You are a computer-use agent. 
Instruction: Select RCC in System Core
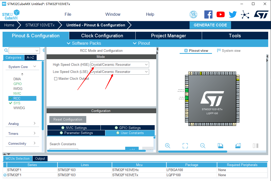pyautogui.click(x=22, y=98)
